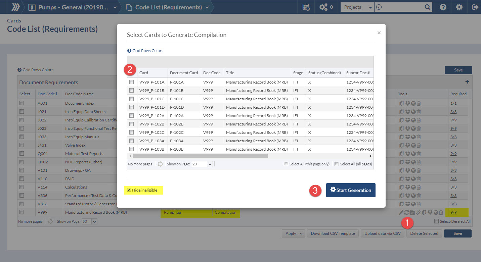Viewport: 481px width, 262px height.
Task: Click the pencil edit icon for V999 row
Action: click(401, 212)
